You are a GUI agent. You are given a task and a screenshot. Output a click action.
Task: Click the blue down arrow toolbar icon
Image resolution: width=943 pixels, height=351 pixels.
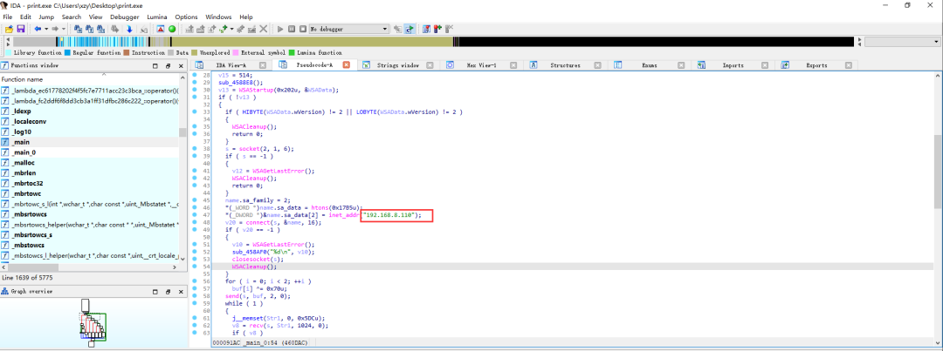click(129, 29)
